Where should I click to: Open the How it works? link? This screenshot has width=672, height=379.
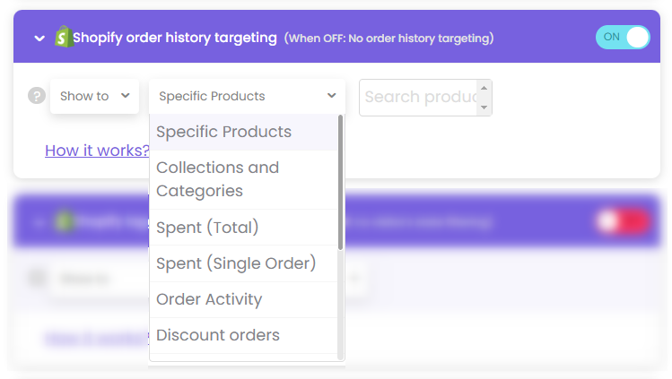click(x=97, y=151)
